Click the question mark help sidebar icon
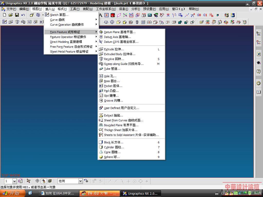 click(x=259, y=72)
